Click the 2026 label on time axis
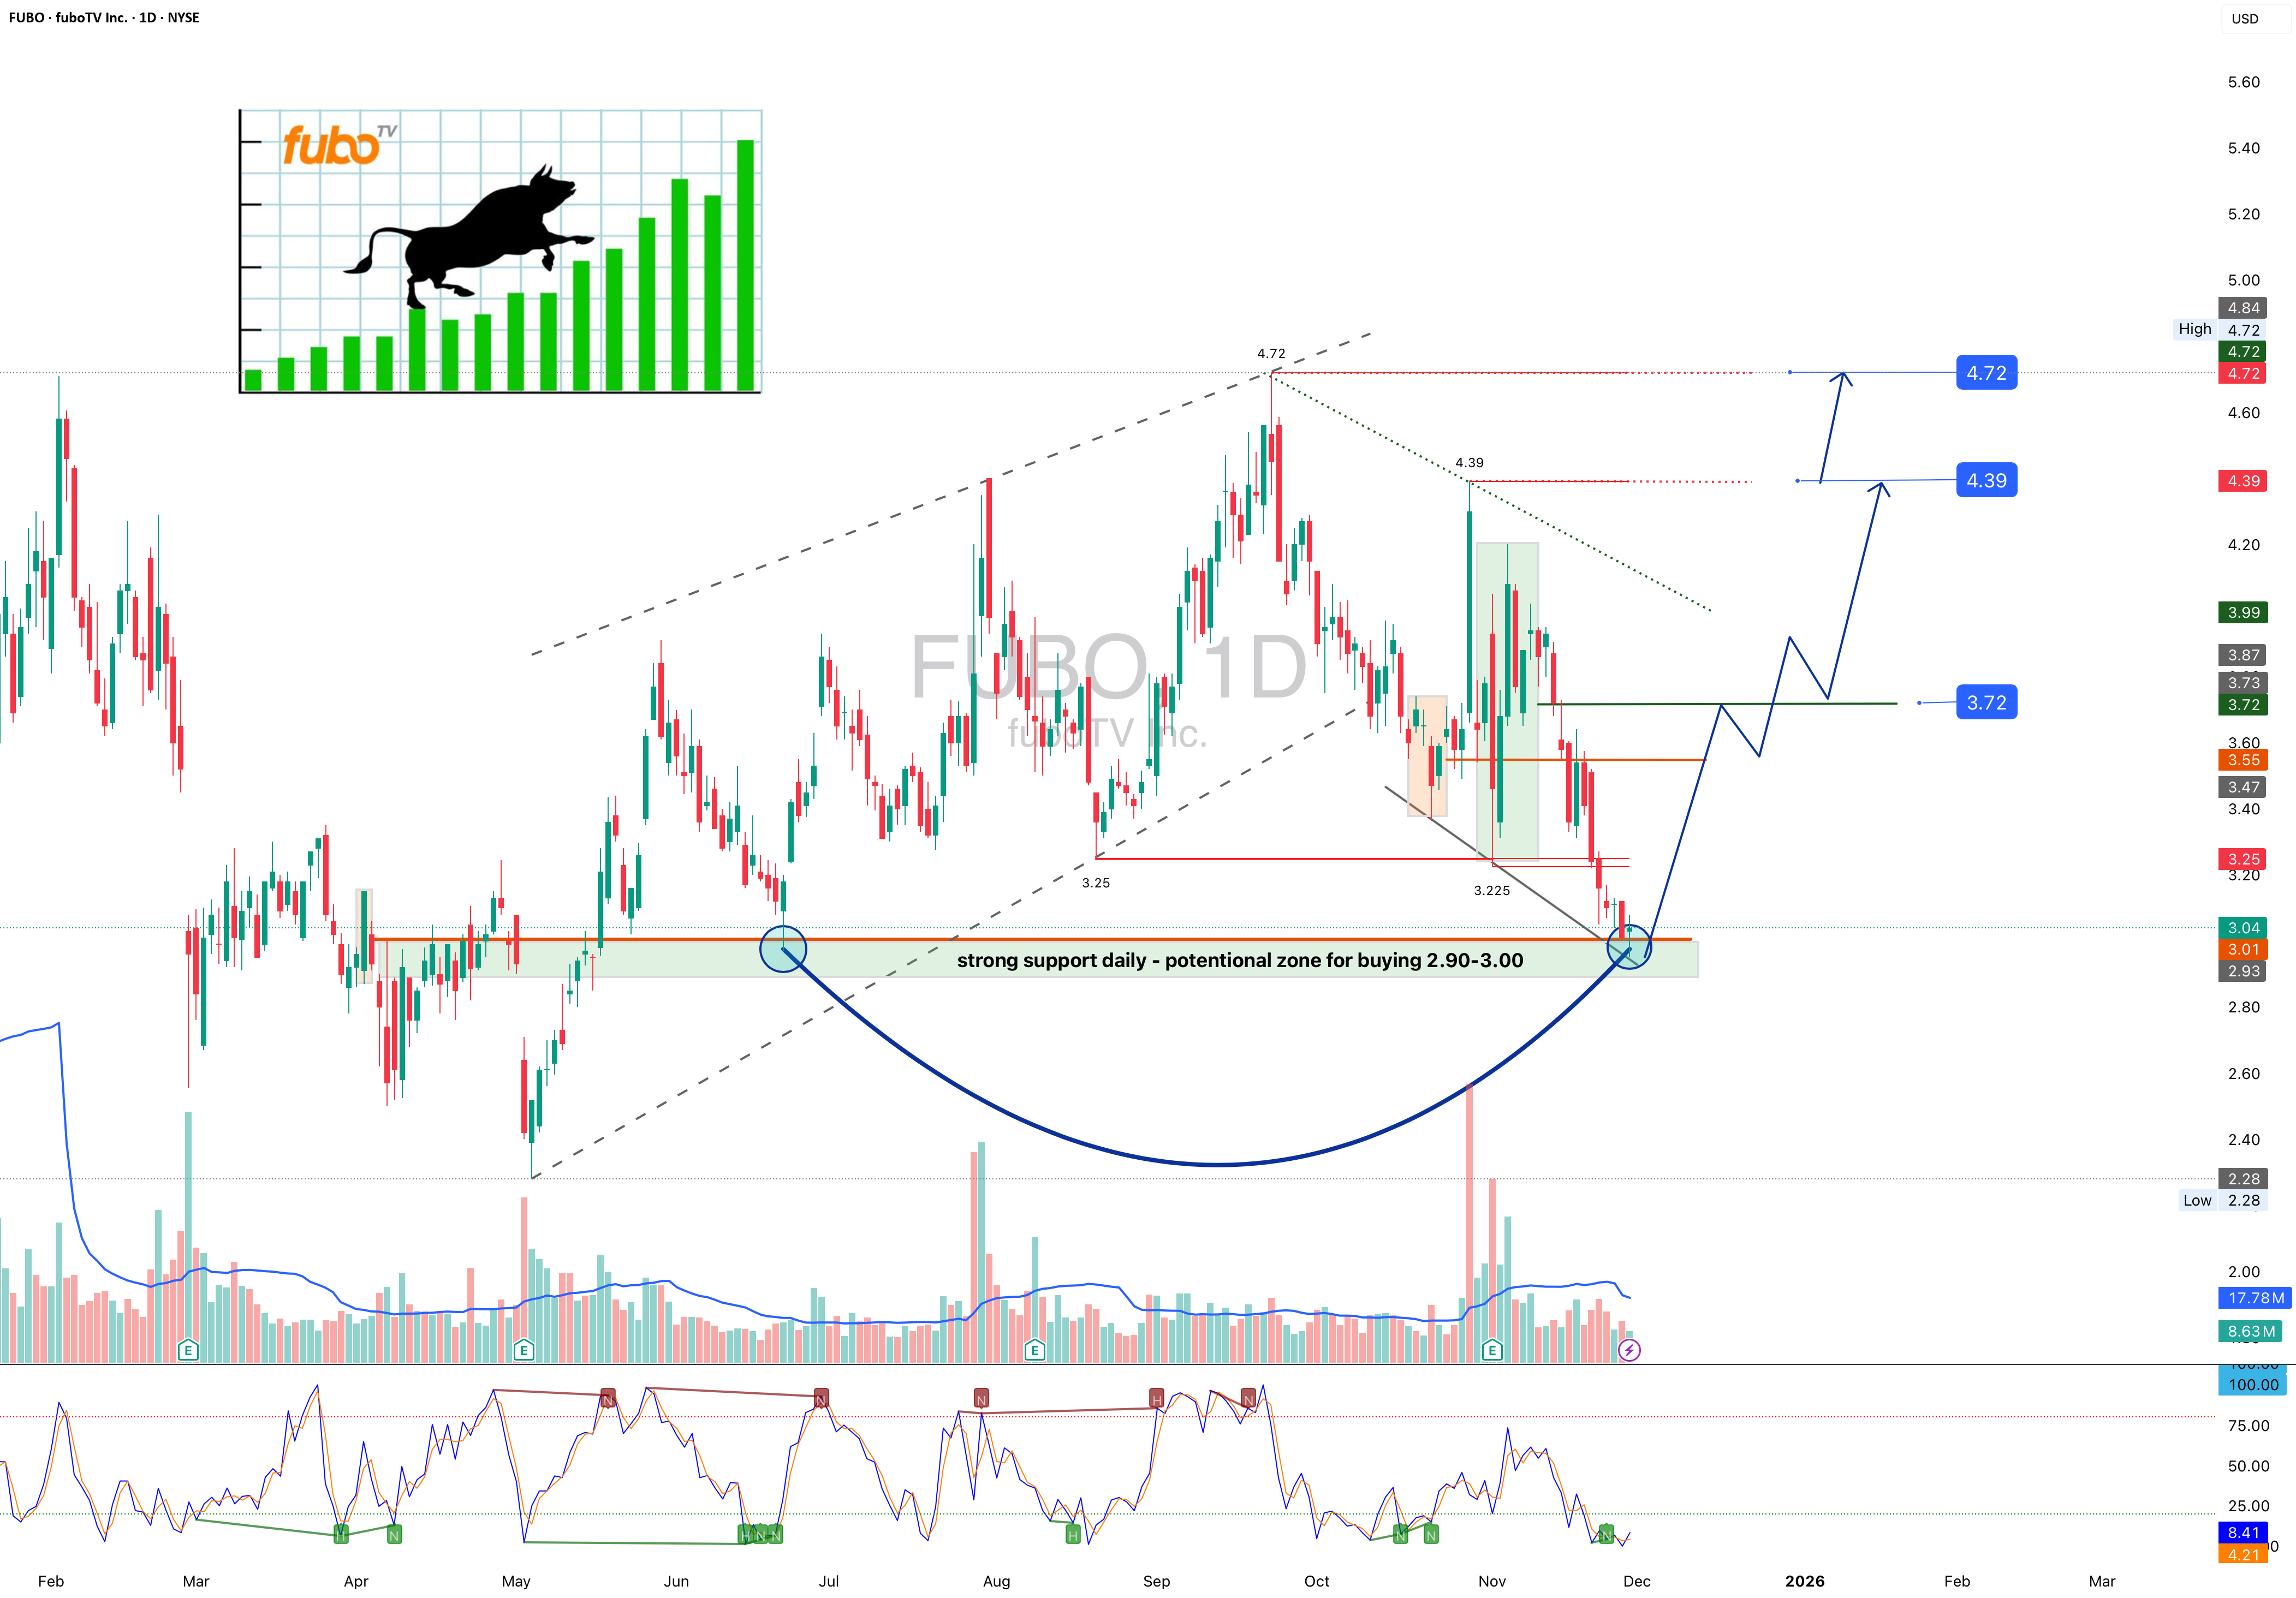2296x1598 pixels. click(1805, 1581)
